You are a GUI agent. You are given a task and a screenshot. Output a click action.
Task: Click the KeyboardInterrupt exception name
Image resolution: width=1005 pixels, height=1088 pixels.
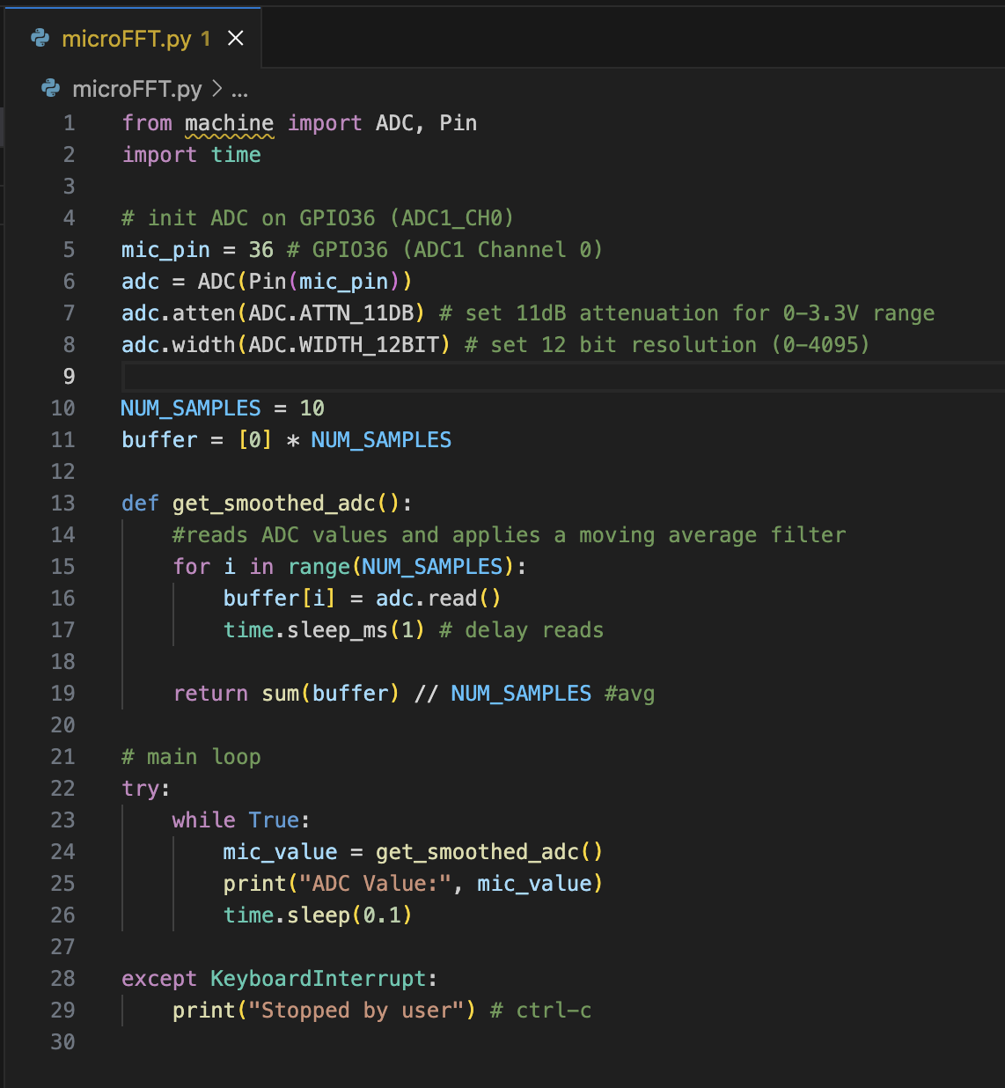[318, 979]
